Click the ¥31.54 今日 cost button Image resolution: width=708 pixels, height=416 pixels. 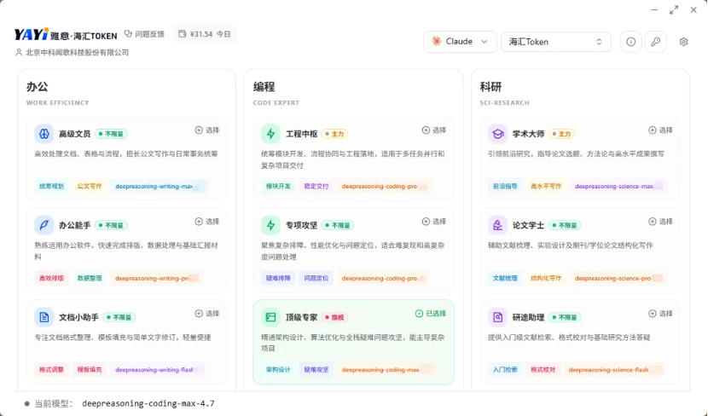point(205,34)
